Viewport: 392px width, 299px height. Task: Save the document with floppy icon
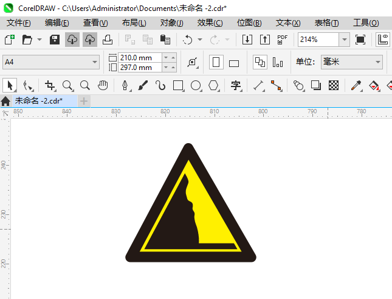[55, 40]
